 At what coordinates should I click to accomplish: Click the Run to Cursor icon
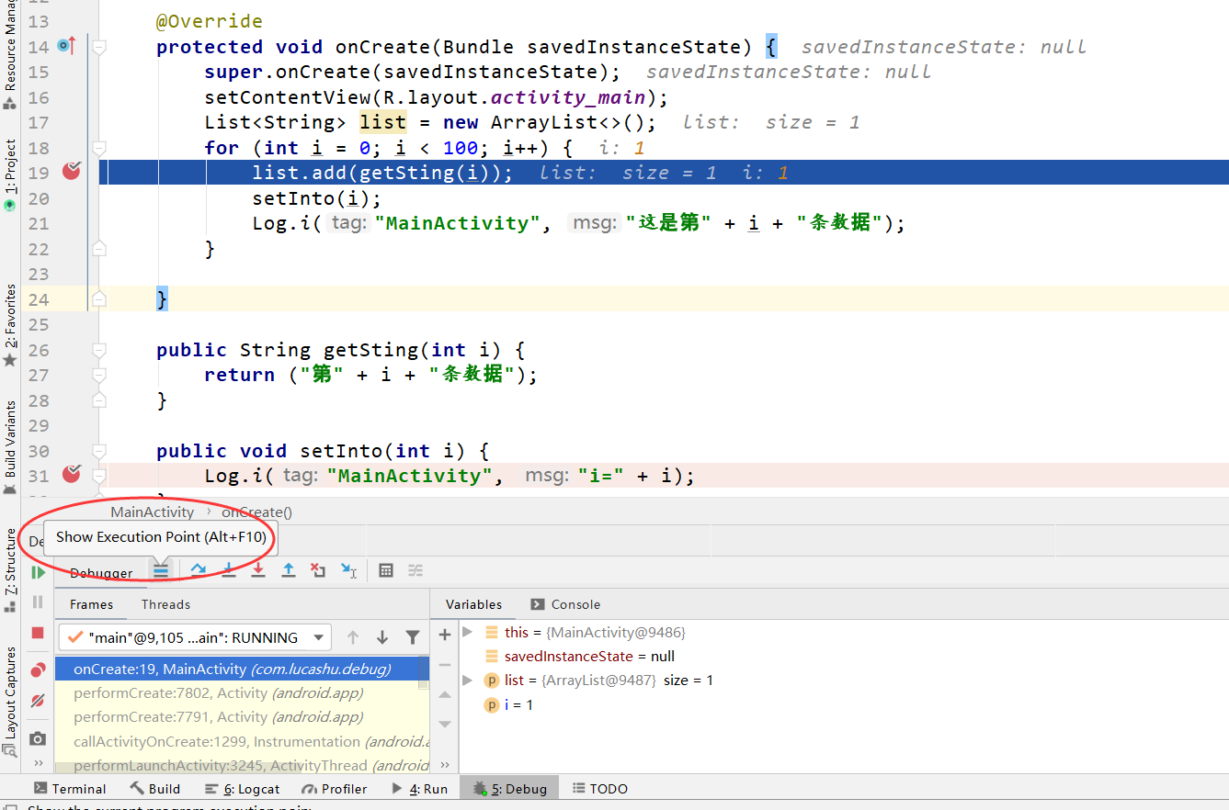[348, 570]
